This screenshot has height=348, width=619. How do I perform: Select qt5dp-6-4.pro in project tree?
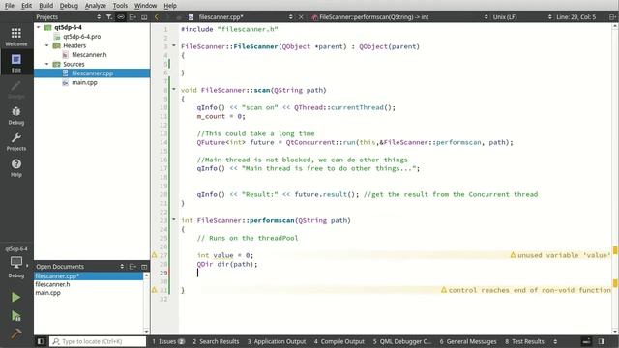point(81,37)
